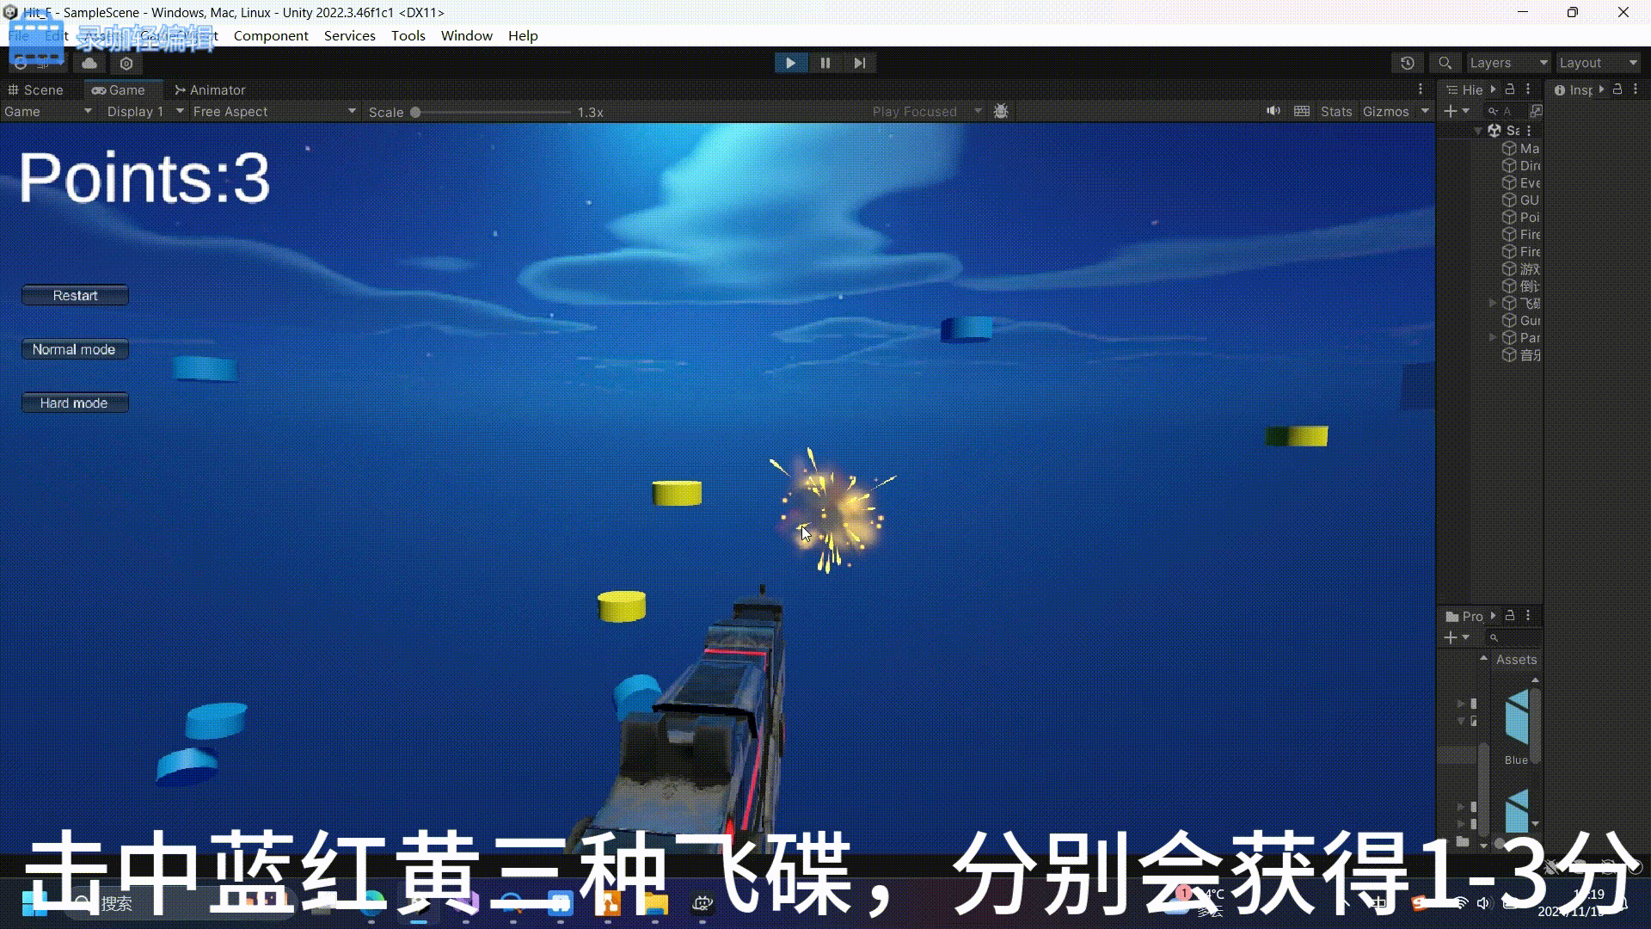Select the Blue asset thumbnail
1651x929 pixels.
[x=1516, y=721]
